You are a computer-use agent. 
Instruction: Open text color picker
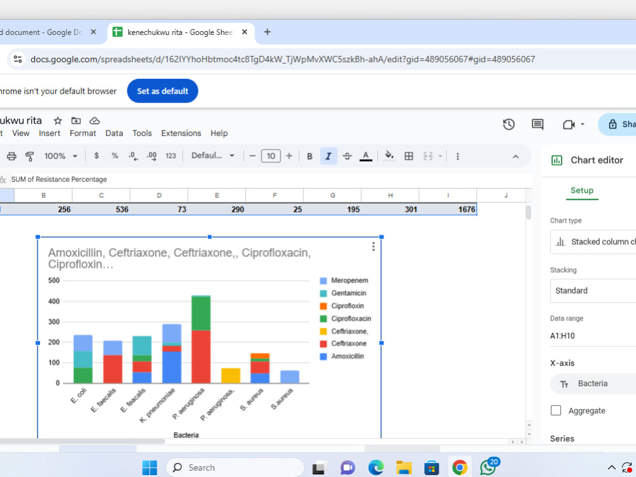[366, 156]
